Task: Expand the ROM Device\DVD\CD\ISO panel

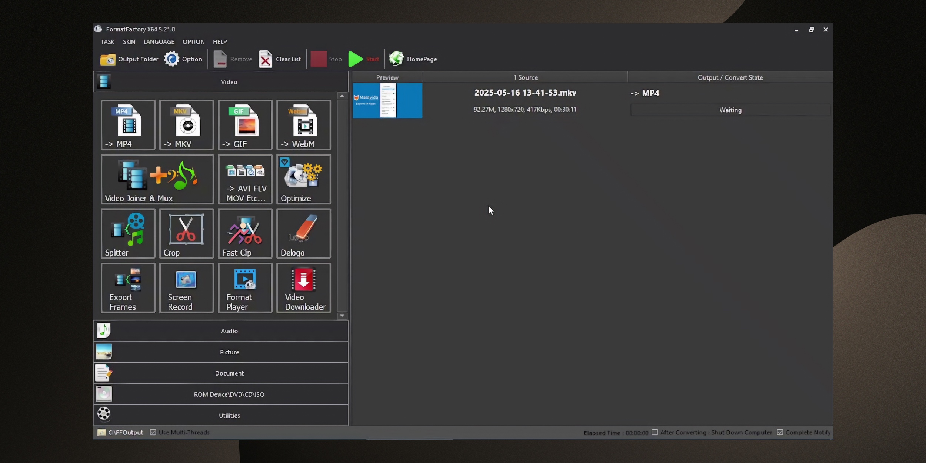Action: point(221,394)
